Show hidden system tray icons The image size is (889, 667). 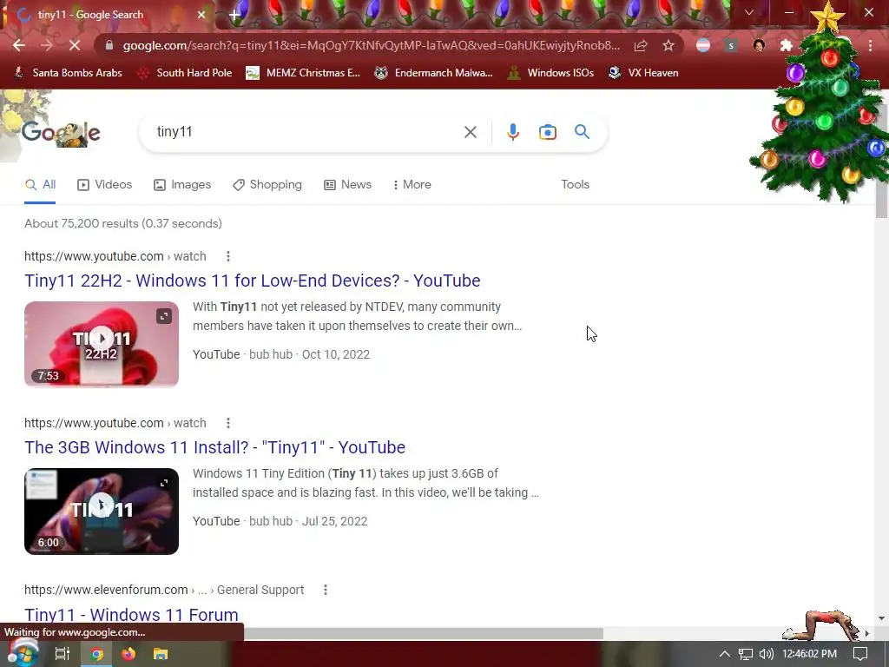tap(724, 654)
